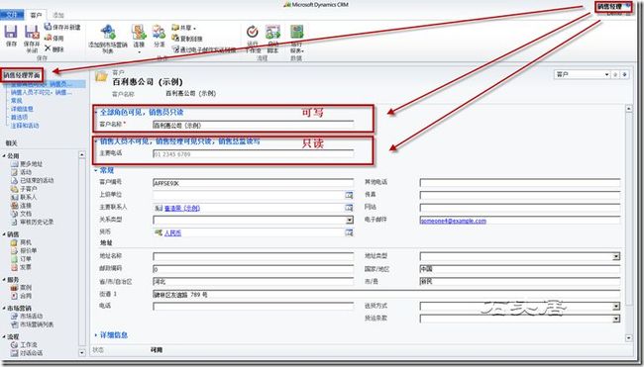Open the 货运条款 dropdown
This screenshot has width=644, height=367.
pyautogui.click(x=616, y=319)
